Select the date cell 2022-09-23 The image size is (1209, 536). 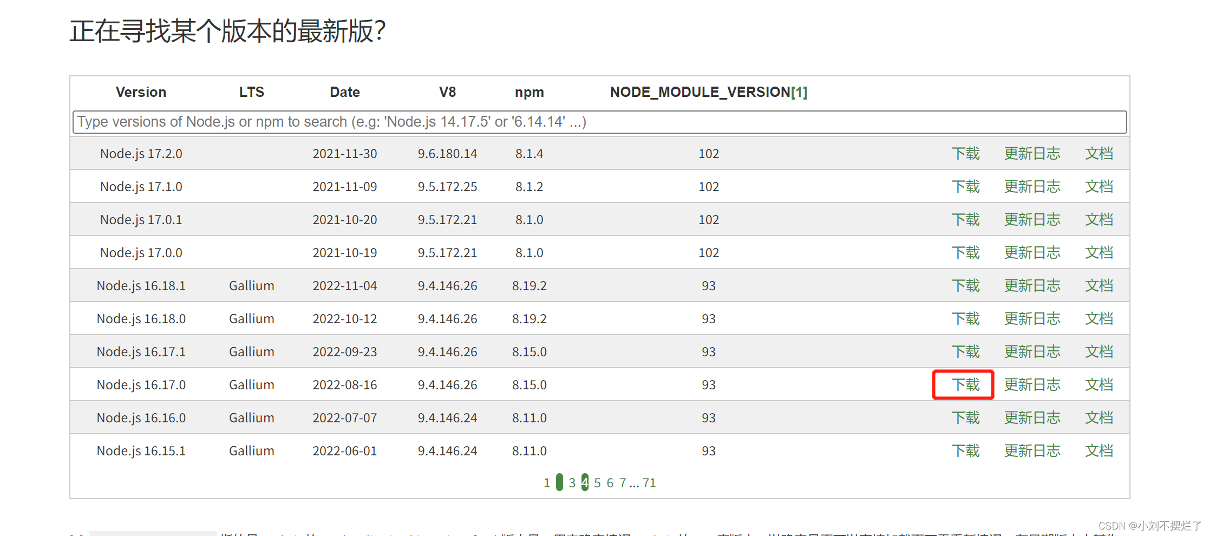click(x=344, y=352)
